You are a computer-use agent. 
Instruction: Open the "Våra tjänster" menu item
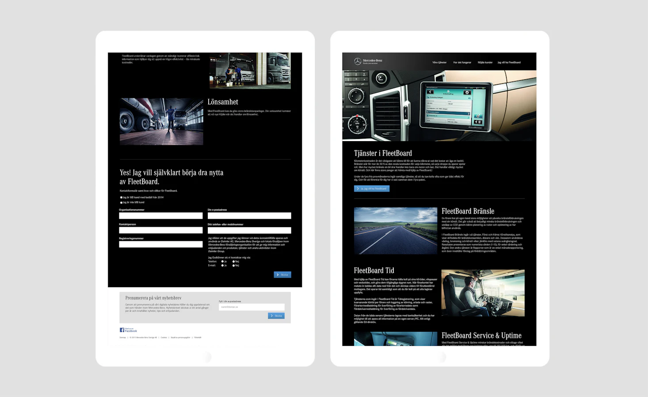[x=439, y=63]
